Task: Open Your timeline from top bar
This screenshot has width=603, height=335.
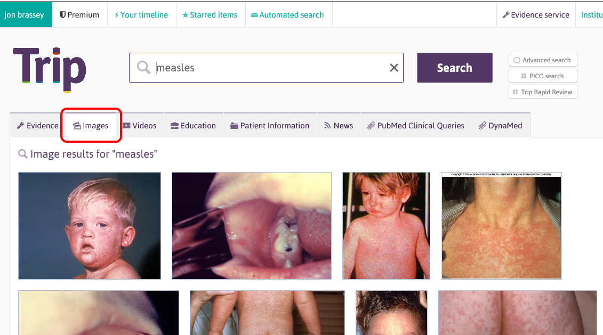Action: pos(141,15)
